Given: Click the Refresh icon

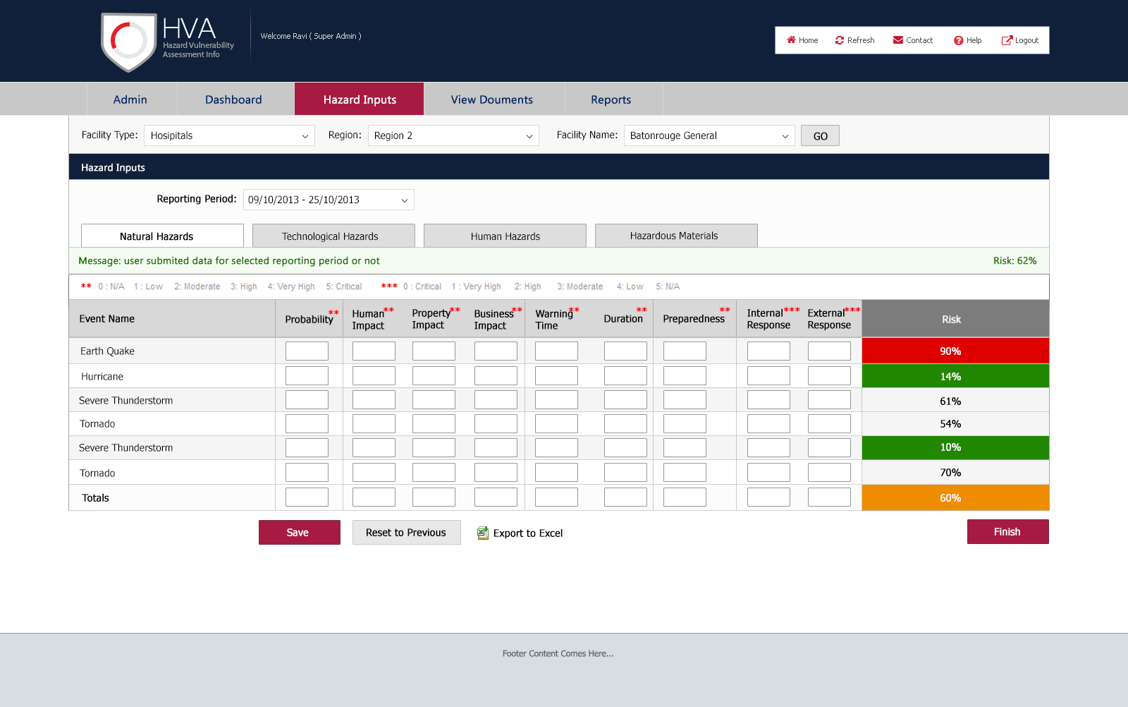Looking at the screenshot, I should pos(840,40).
